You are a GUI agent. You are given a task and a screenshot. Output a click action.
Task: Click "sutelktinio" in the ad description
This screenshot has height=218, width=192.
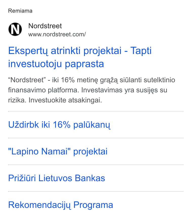(x=159, y=80)
